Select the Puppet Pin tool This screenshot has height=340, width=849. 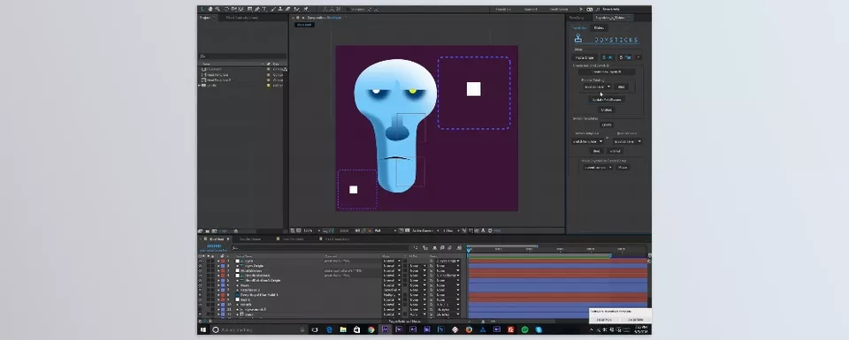tap(306, 9)
